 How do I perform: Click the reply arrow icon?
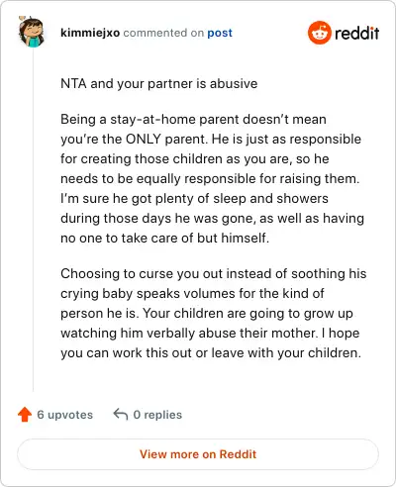pos(121,415)
